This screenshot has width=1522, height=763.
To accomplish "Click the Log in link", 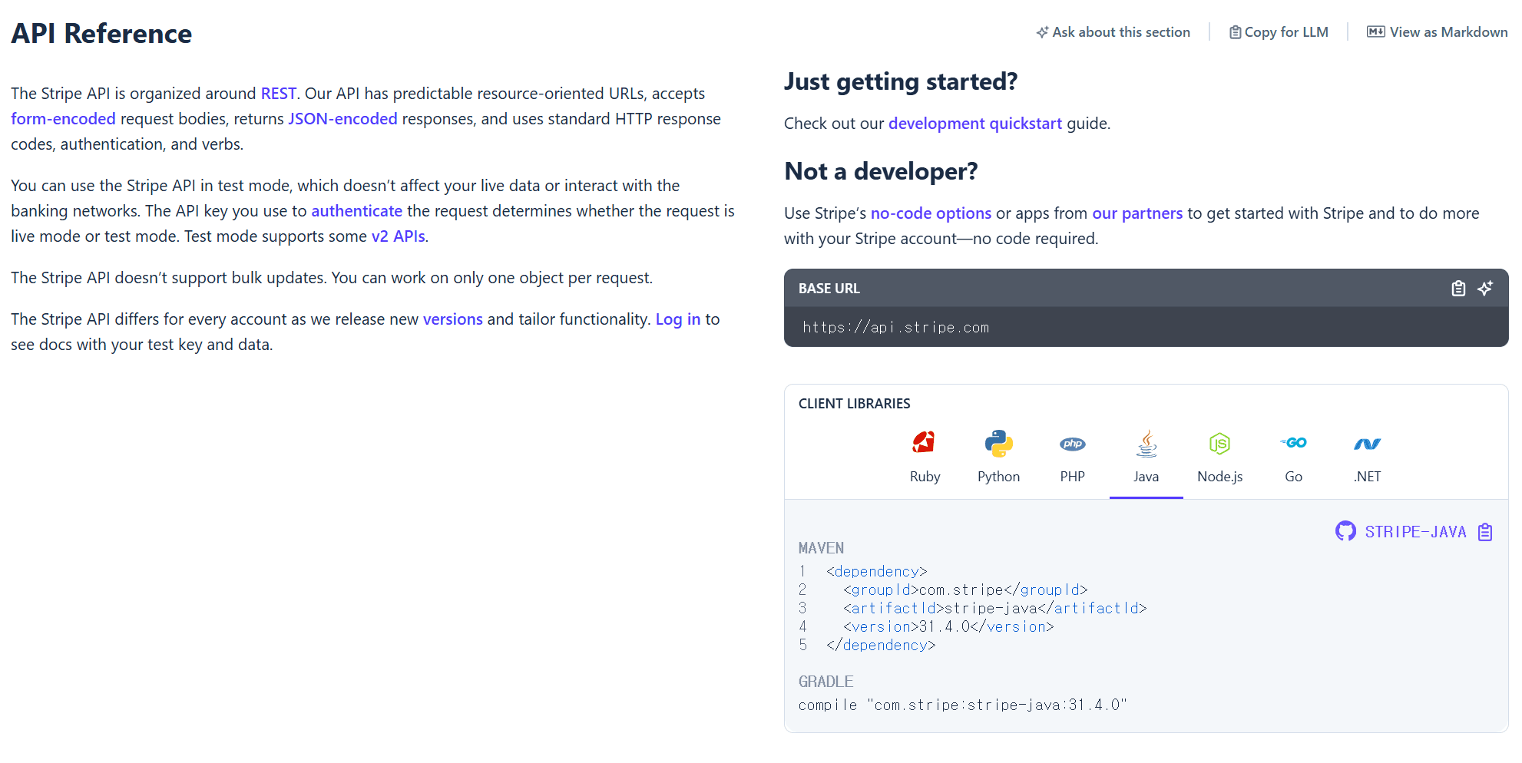I will 677,319.
